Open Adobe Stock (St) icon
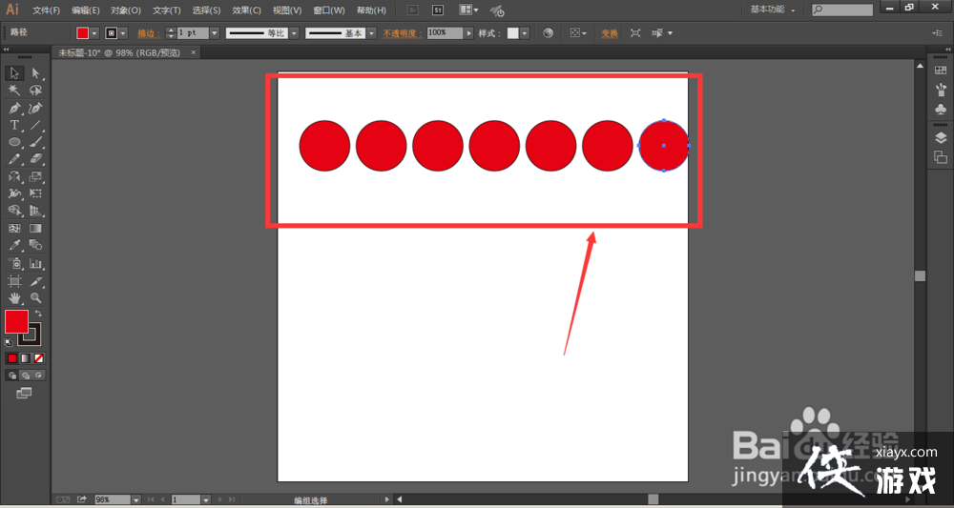The height and width of the screenshot is (508, 954). [x=438, y=10]
